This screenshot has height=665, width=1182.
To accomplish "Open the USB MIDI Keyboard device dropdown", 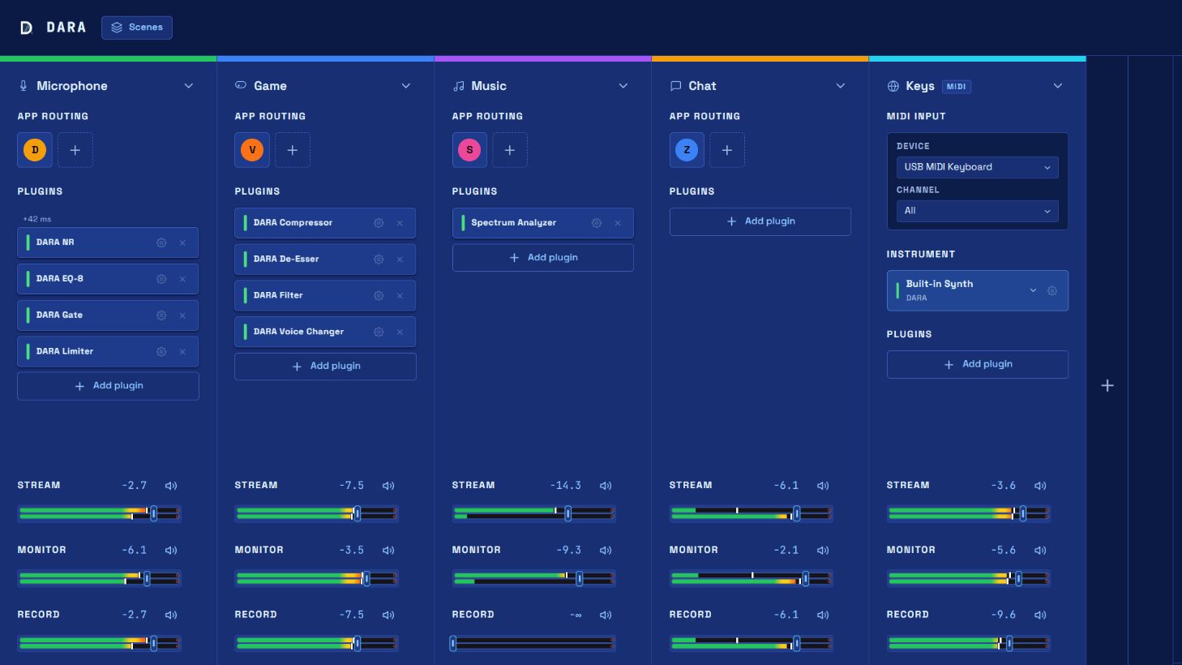I will [x=977, y=167].
